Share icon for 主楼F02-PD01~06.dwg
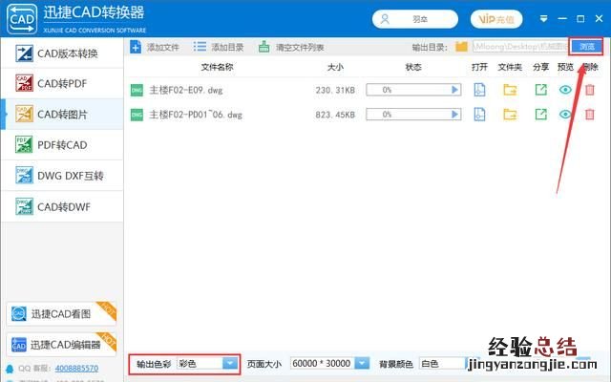Viewport: 611px width, 382px height. (541, 115)
